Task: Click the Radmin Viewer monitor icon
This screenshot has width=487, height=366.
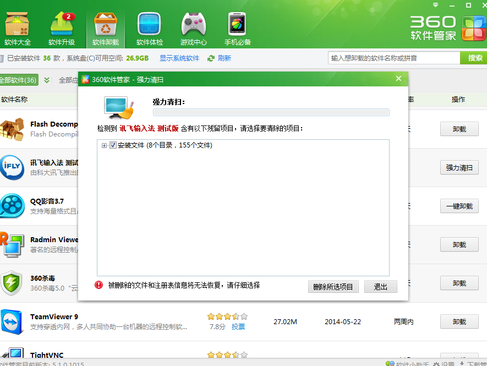Action: pos(12,244)
